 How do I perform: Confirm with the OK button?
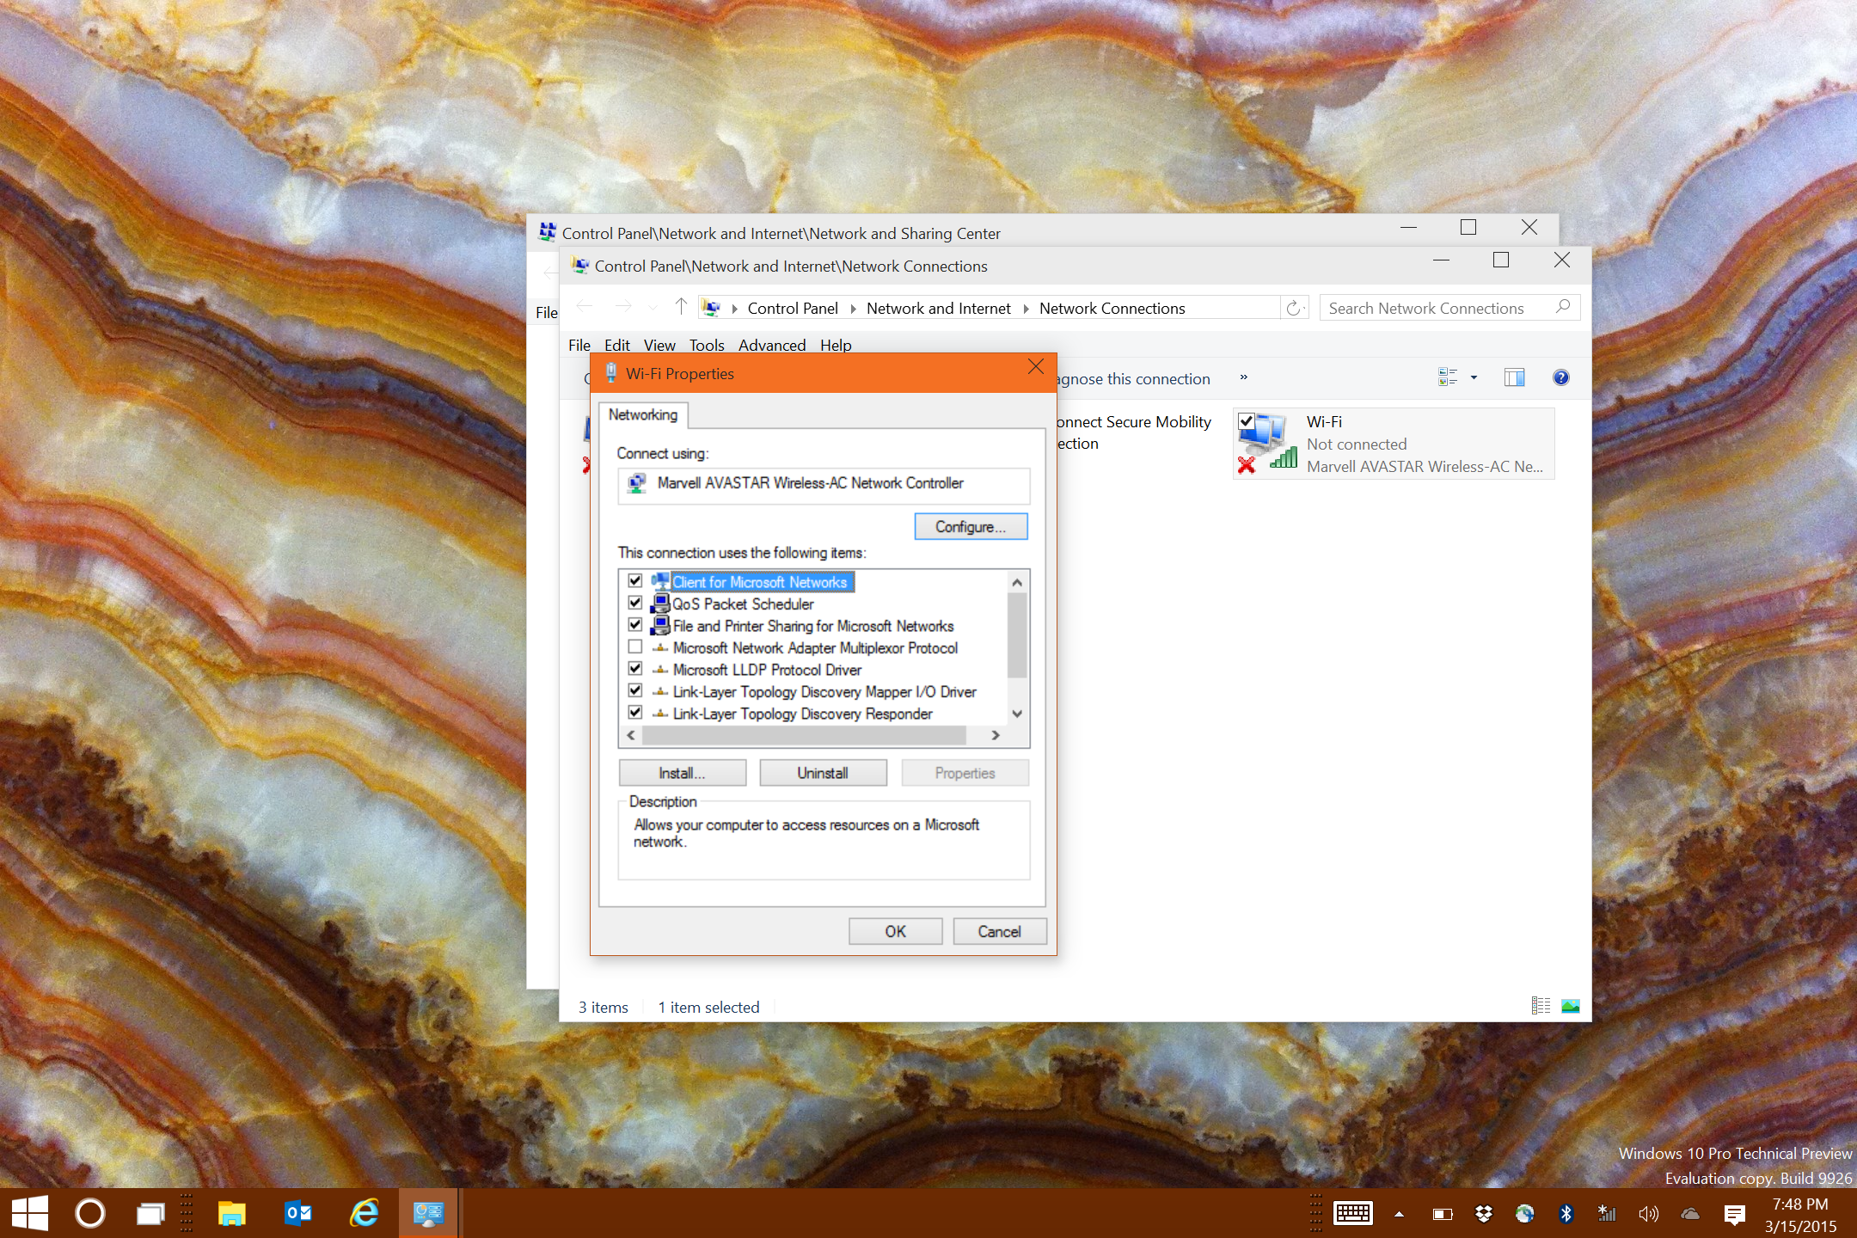click(x=895, y=931)
